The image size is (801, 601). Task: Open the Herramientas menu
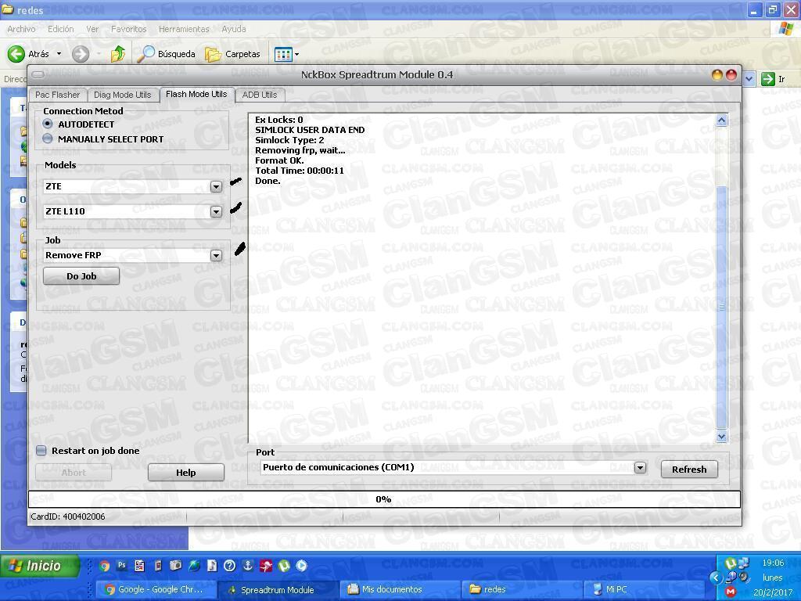184,29
